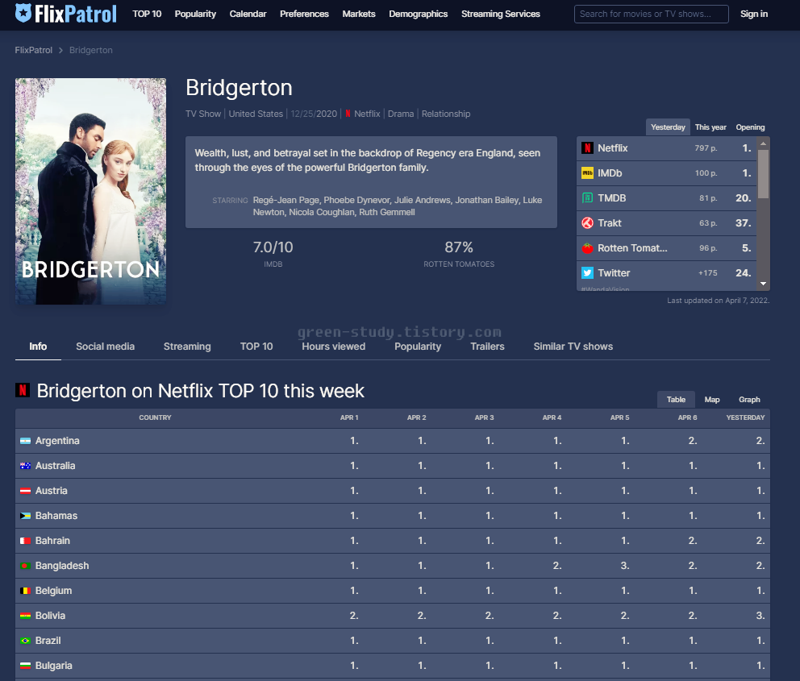The image size is (800, 681).
Task: Click the Bridgerton poster thumbnail
Action: (91, 191)
